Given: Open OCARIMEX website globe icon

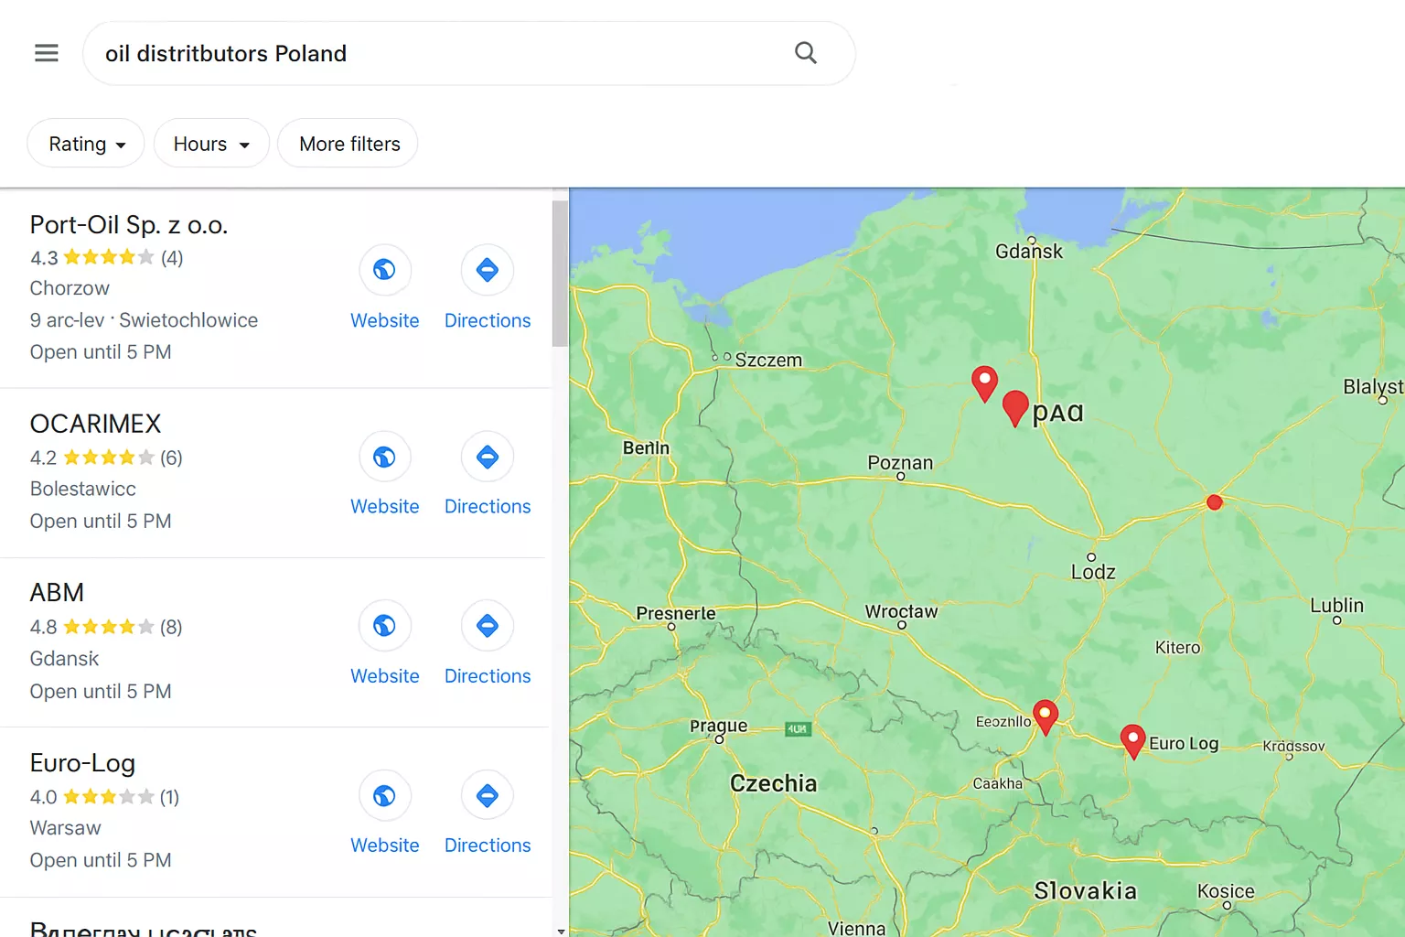Looking at the screenshot, I should [384, 457].
